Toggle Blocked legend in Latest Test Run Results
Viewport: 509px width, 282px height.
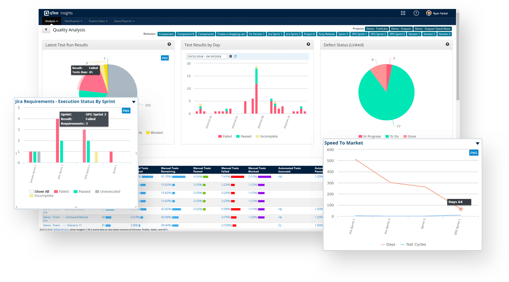154,133
